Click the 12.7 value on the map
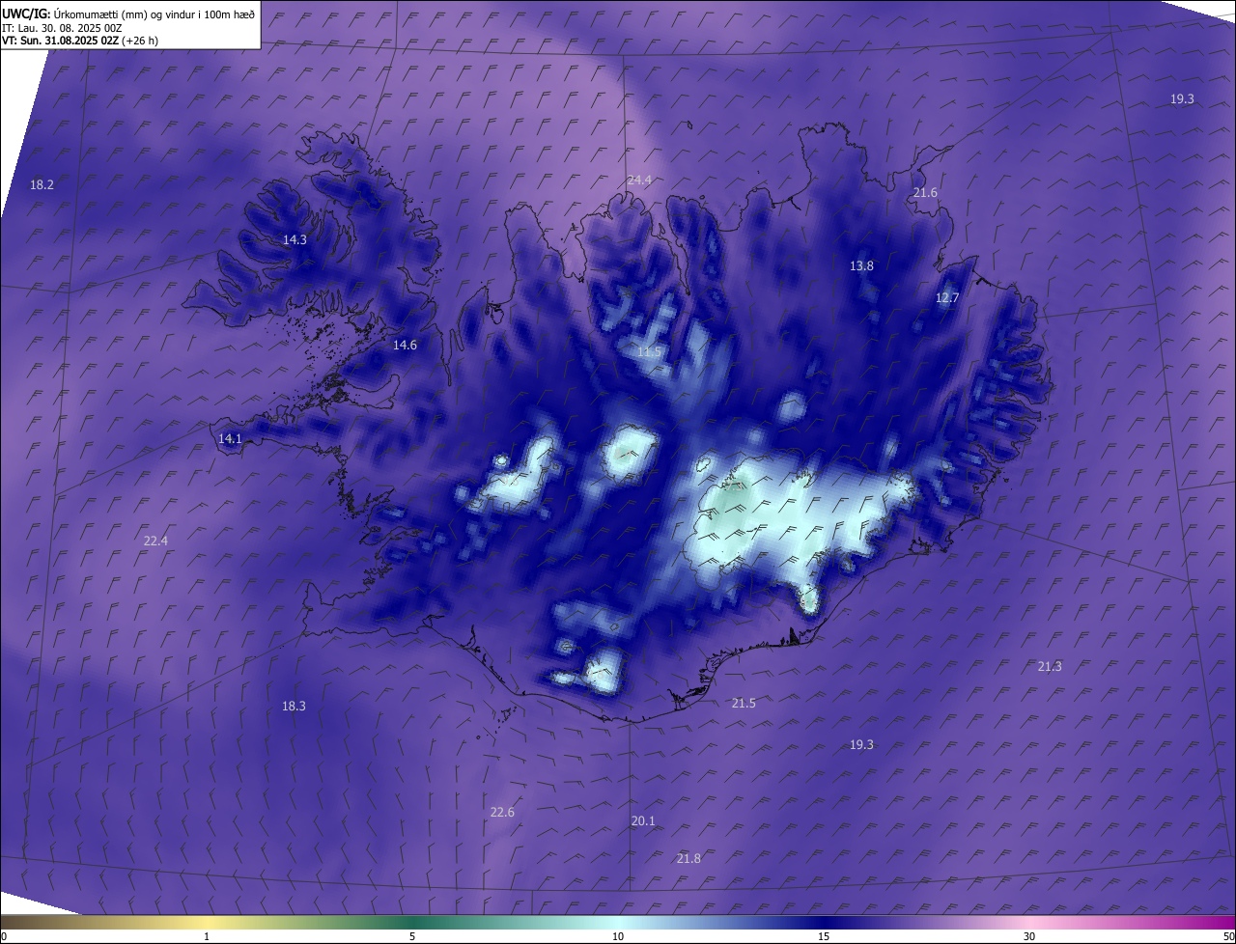This screenshot has width=1236, height=944. (947, 297)
